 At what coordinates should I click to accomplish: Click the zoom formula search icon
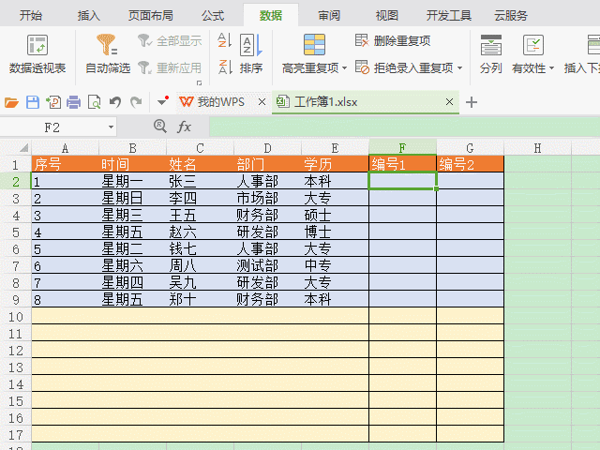point(160,127)
